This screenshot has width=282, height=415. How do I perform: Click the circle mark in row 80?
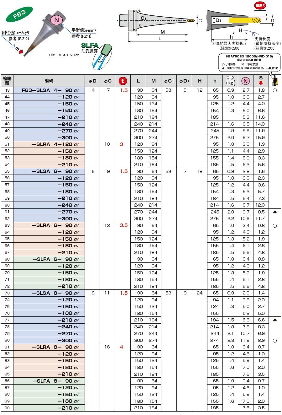pos(275,340)
